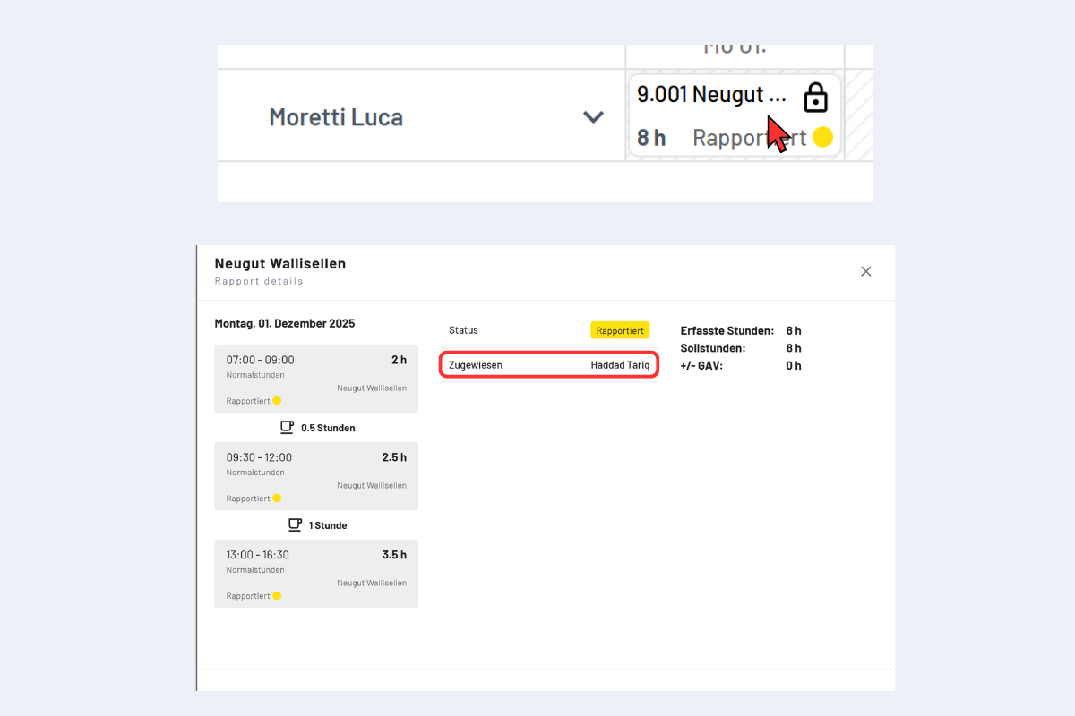Open the 09:30 - 12:00 time entry
The image size is (1075, 716).
(316, 476)
